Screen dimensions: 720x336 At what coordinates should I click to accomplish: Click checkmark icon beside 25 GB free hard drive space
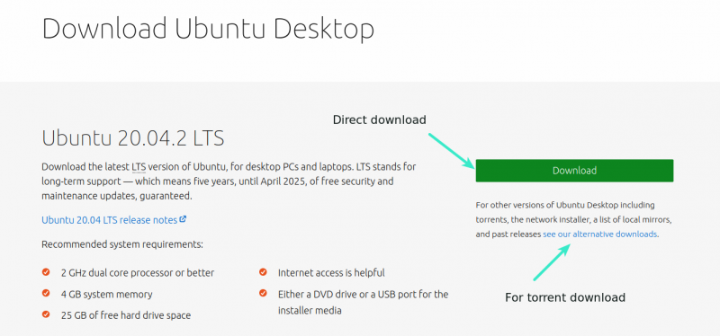[x=46, y=314]
